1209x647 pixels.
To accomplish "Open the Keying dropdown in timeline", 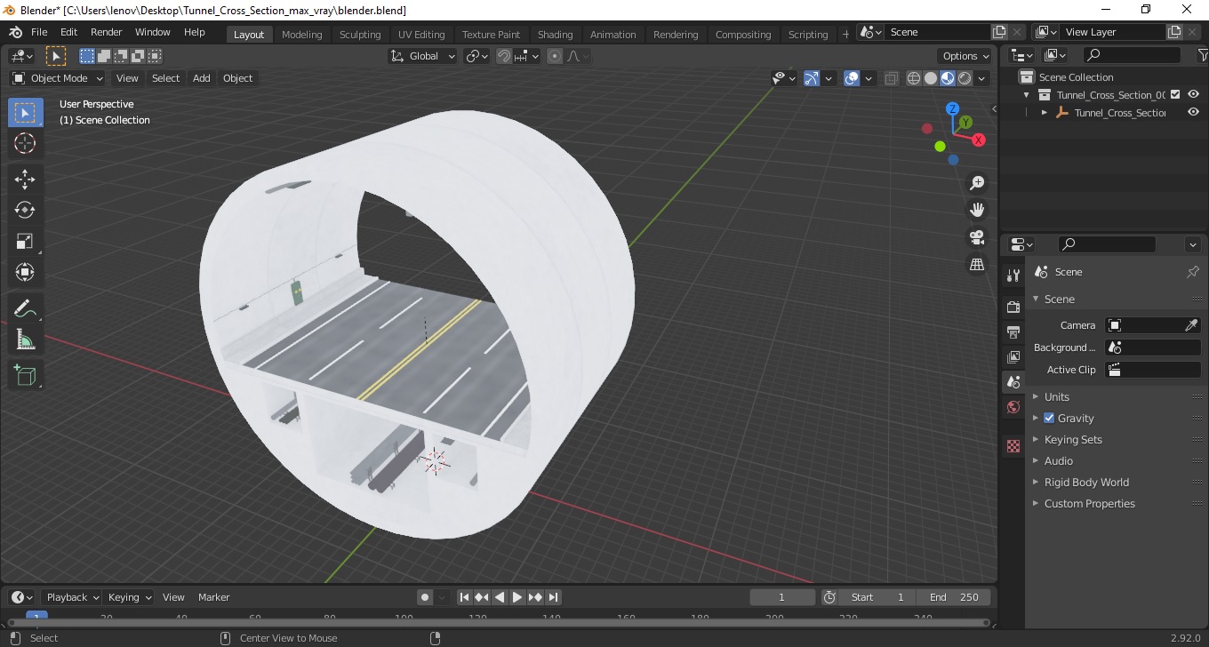I will [129, 597].
